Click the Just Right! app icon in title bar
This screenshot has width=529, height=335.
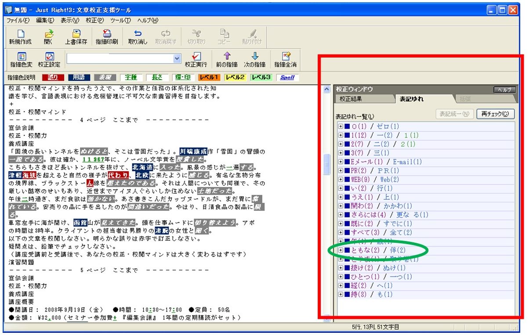(x=8, y=10)
